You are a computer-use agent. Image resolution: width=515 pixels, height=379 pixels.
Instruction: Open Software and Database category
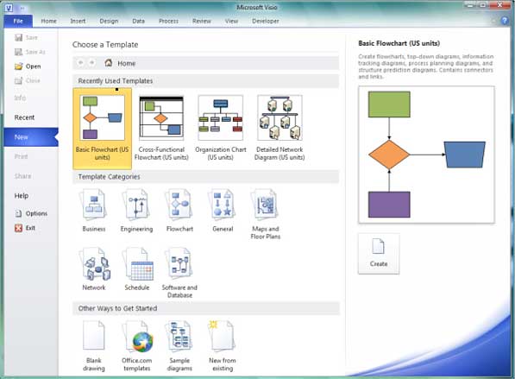click(179, 273)
